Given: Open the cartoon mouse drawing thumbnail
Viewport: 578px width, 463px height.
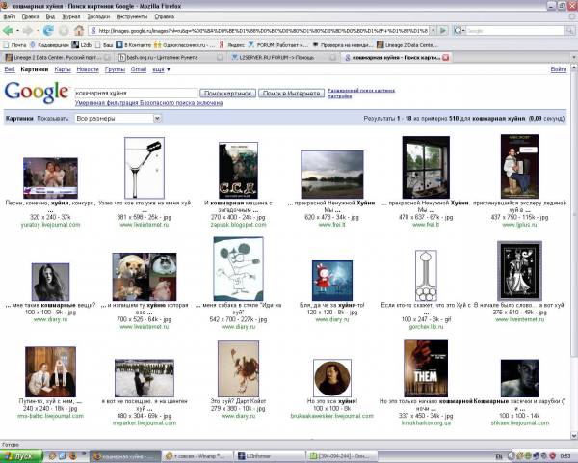Looking at the screenshot, I should pyautogui.click(x=239, y=269).
